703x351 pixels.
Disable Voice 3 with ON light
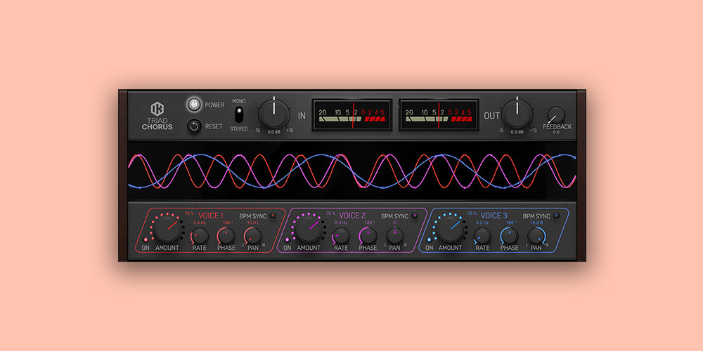click(x=429, y=239)
